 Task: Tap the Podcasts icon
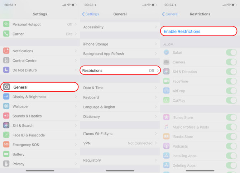coord(166,146)
